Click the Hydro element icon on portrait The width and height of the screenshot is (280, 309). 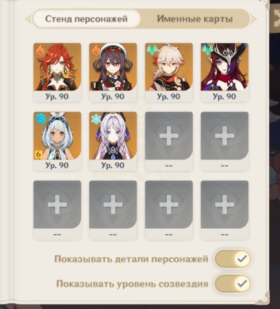40,118
